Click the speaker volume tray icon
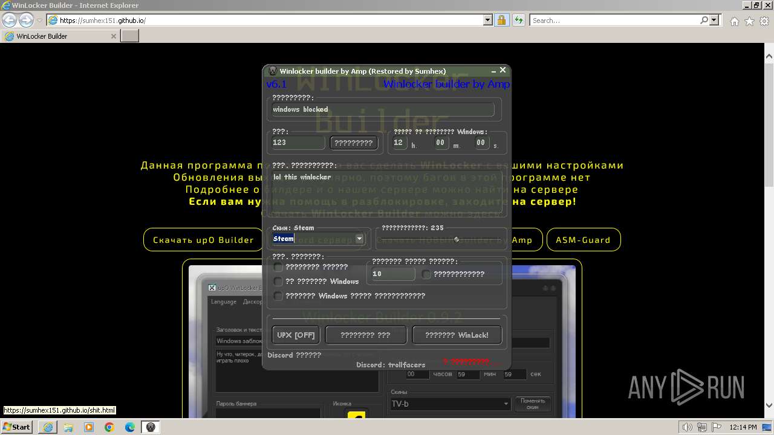The image size is (774, 435). [687, 428]
